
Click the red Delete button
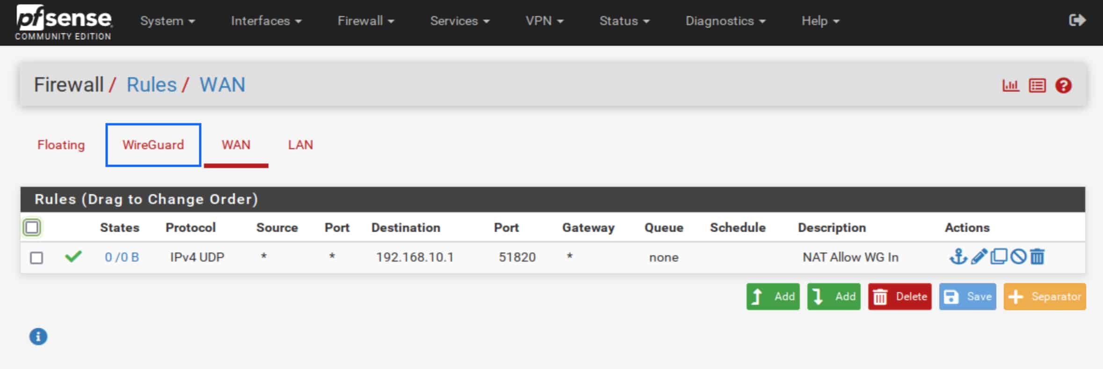(900, 297)
